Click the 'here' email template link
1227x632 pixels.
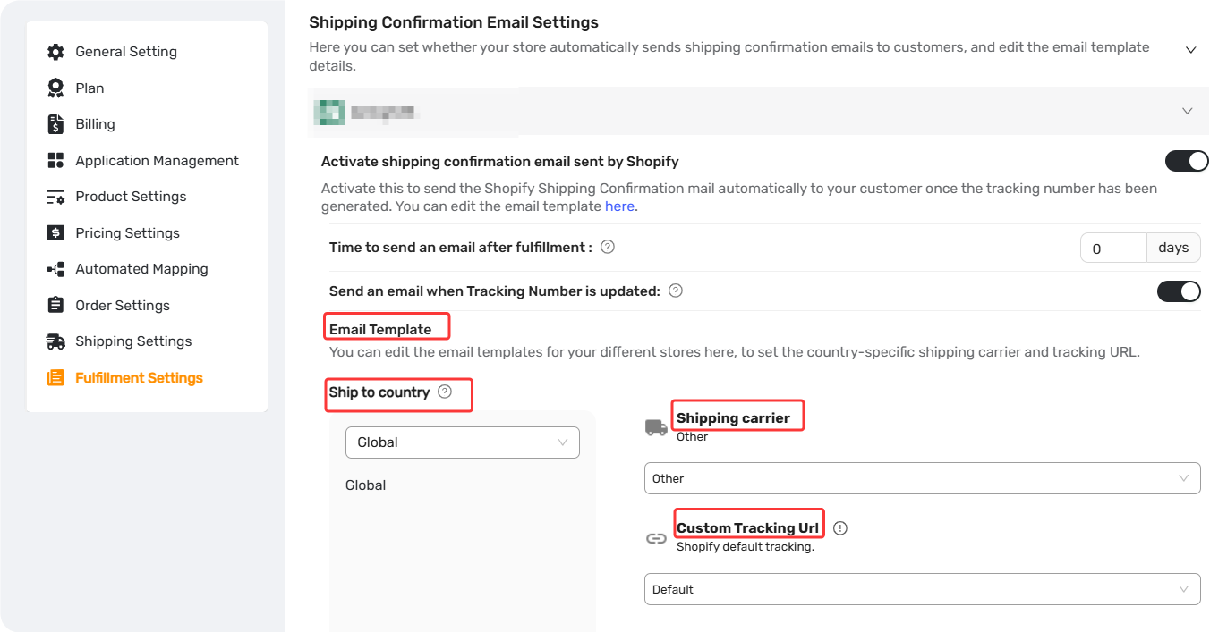(x=619, y=206)
